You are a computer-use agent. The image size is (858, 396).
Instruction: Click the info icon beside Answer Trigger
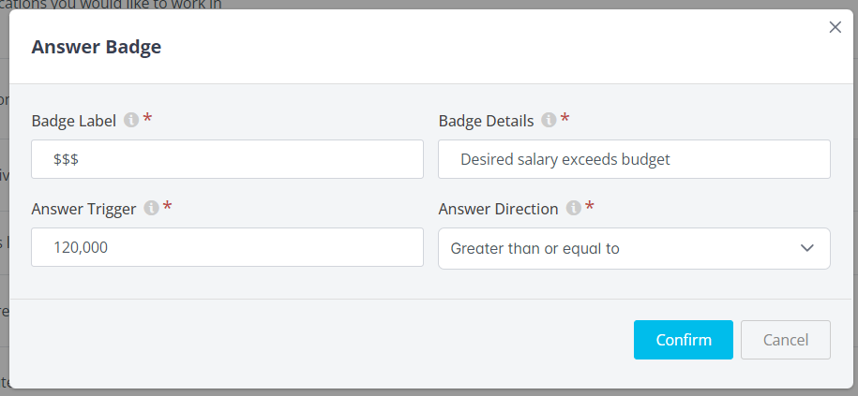151,209
